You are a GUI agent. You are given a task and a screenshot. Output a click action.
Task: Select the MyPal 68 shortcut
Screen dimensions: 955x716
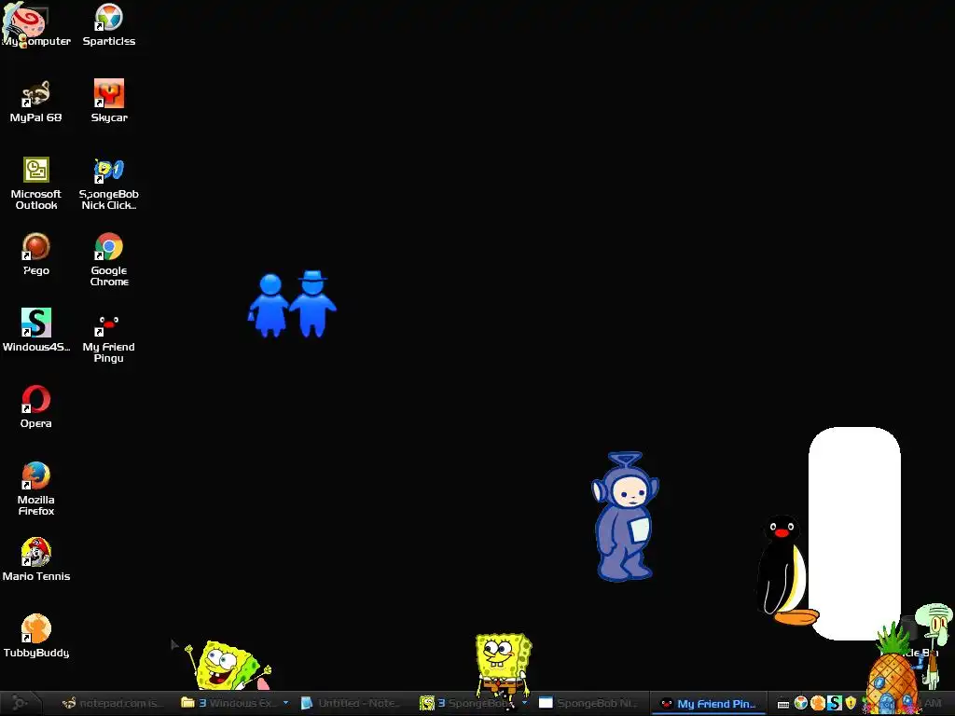(36, 102)
